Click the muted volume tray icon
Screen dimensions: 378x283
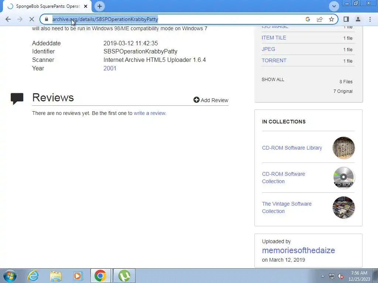341,276
